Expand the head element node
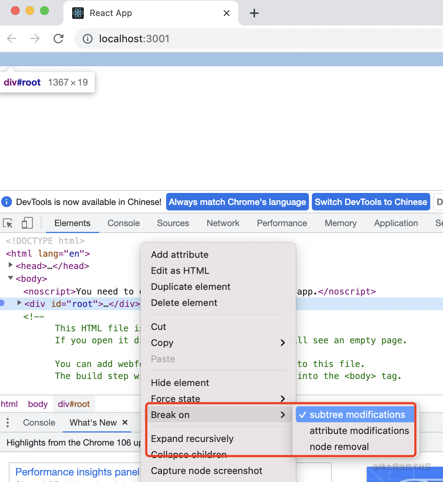 pos(11,265)
